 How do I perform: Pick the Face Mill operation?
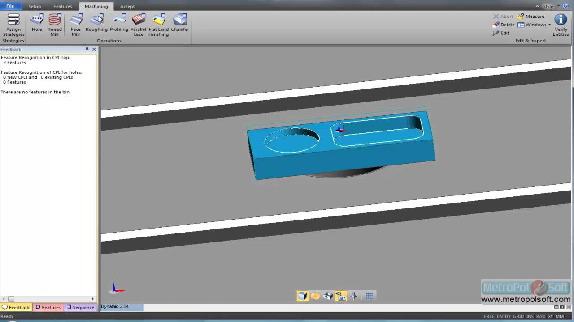tap(75, 25)
